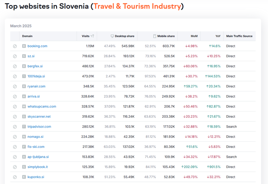This screenshot has width=268, height=184.
Task: Open the ap-ljubljana.si domain link
Action: 38,157
